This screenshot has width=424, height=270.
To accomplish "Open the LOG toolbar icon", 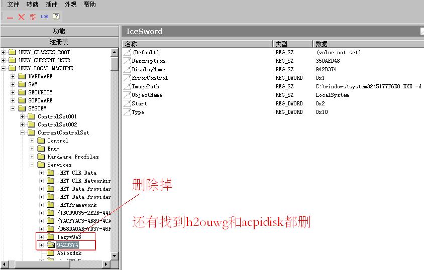I will (x=45, y=17).
